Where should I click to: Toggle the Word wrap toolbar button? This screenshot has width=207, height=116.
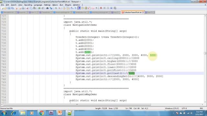(72, 8)
